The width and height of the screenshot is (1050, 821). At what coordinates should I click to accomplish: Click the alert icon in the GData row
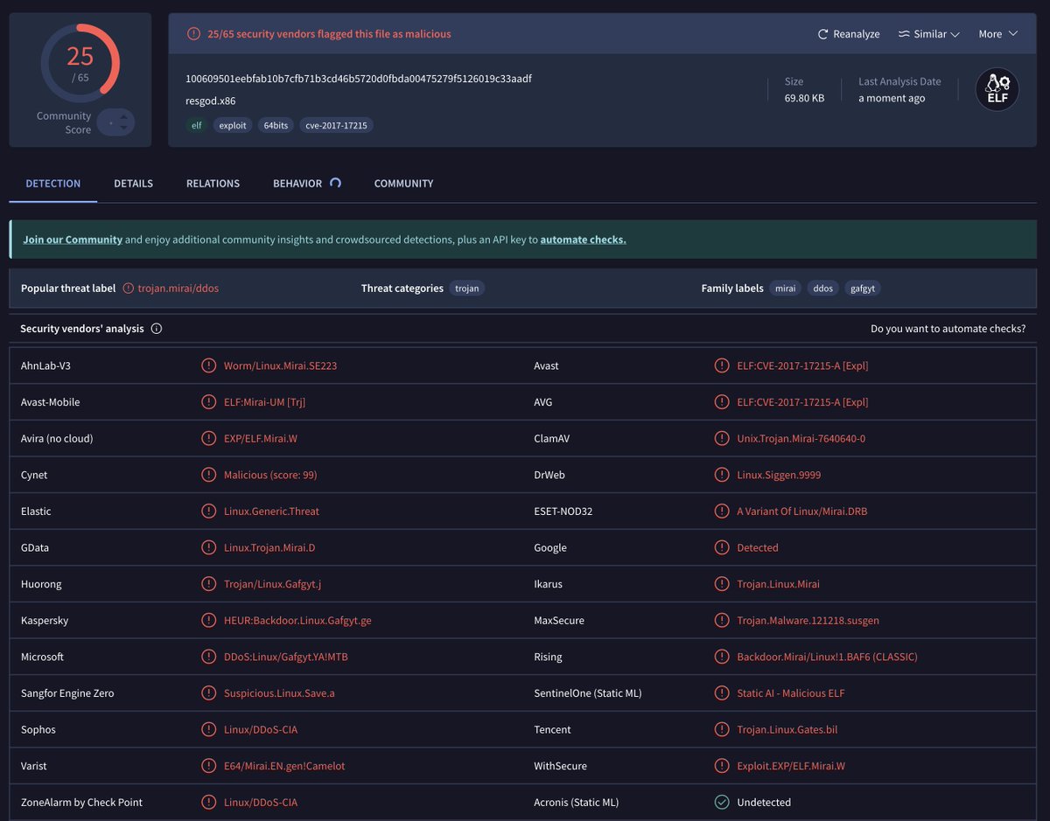click(x=208, y=547)
